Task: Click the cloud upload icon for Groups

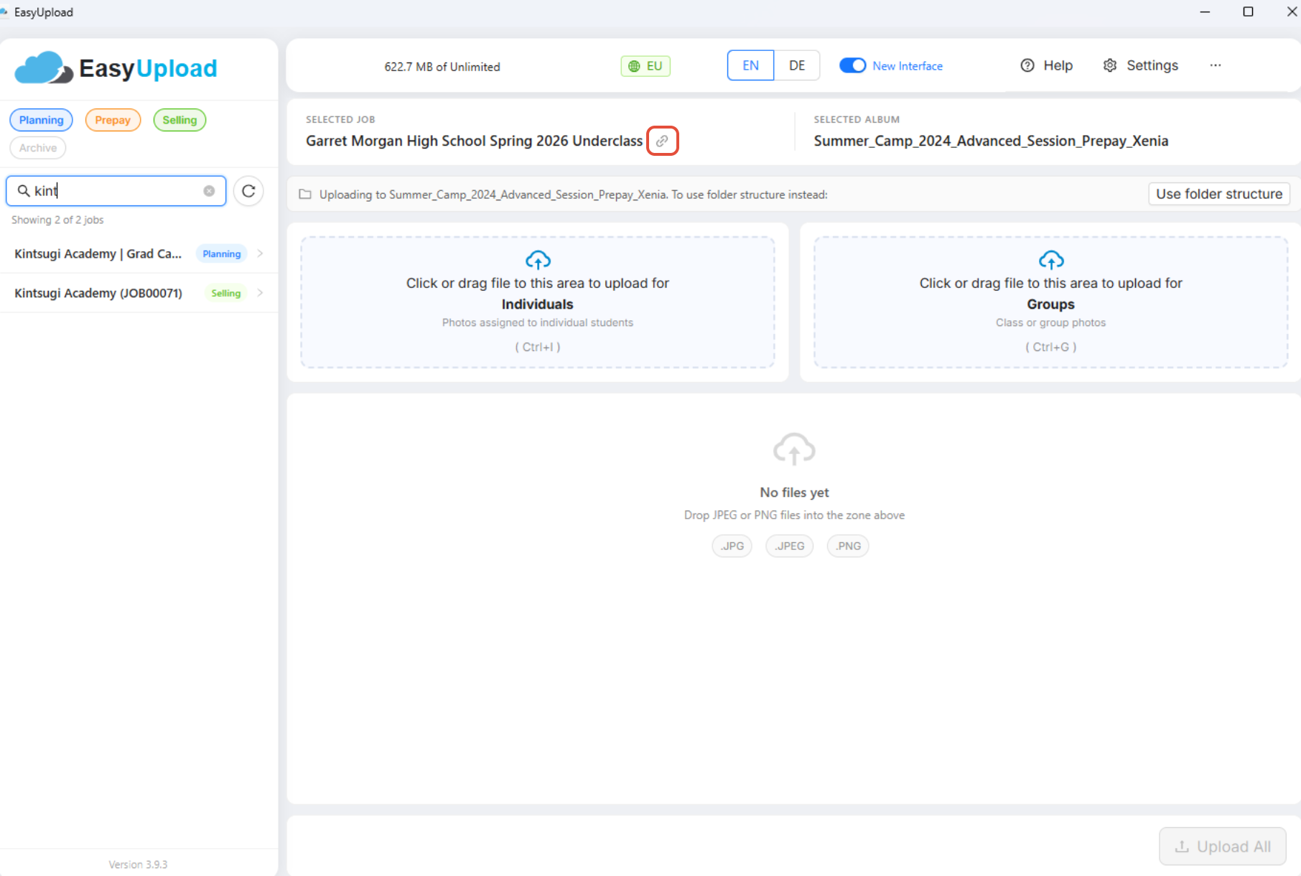Action: (x=1051, y=260)
